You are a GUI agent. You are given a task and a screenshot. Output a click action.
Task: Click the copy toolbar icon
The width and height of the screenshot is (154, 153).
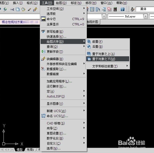click(x=18, y=10)
